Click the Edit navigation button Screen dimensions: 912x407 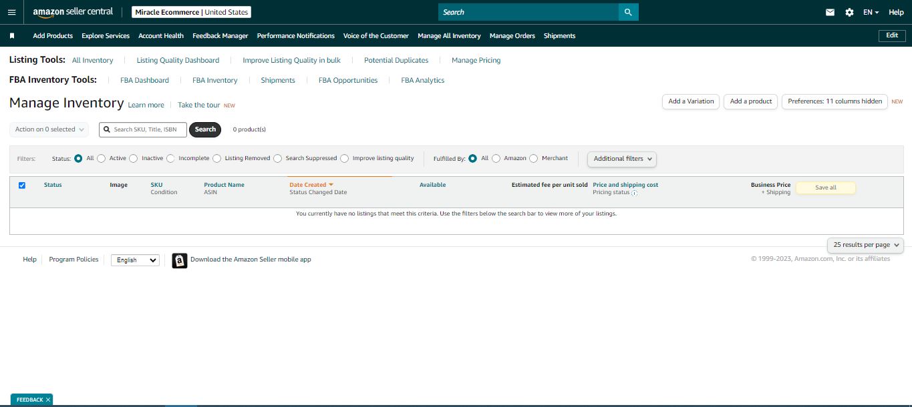(892, 35)
